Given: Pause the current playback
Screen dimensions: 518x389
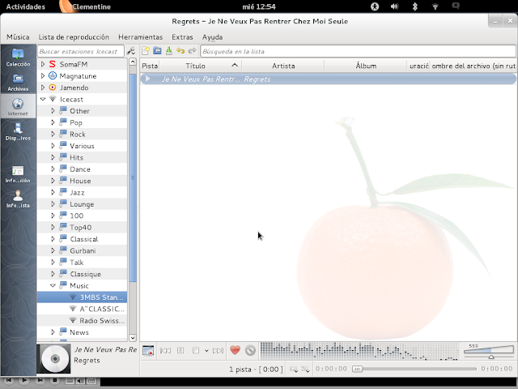Looking at the screenshot, I should (180, 350).
